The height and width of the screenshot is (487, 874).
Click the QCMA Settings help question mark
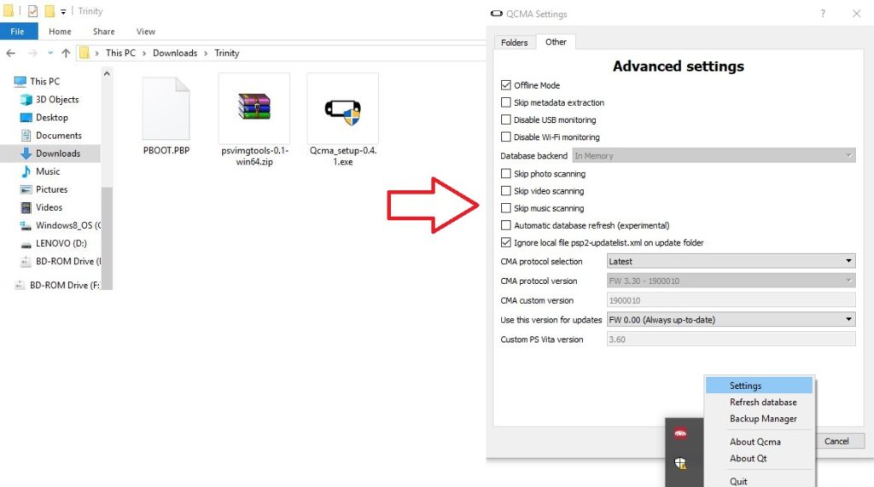(823, 14)
